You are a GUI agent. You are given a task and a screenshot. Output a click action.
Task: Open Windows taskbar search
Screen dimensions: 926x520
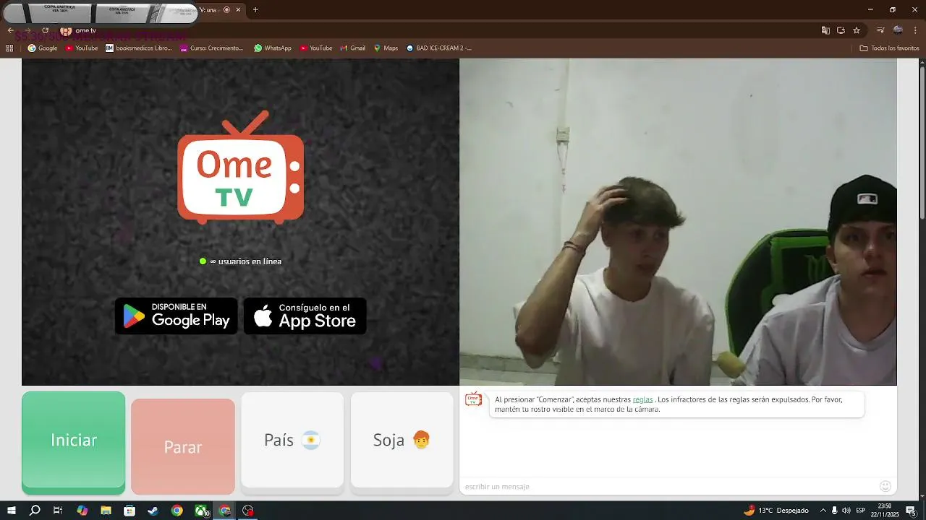[35, 511]
